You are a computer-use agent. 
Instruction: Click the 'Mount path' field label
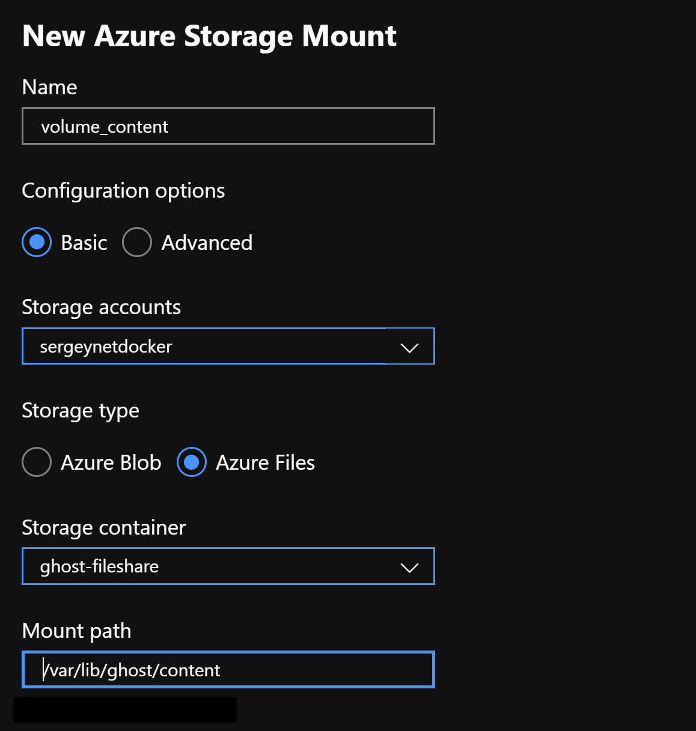click(76, 631)
